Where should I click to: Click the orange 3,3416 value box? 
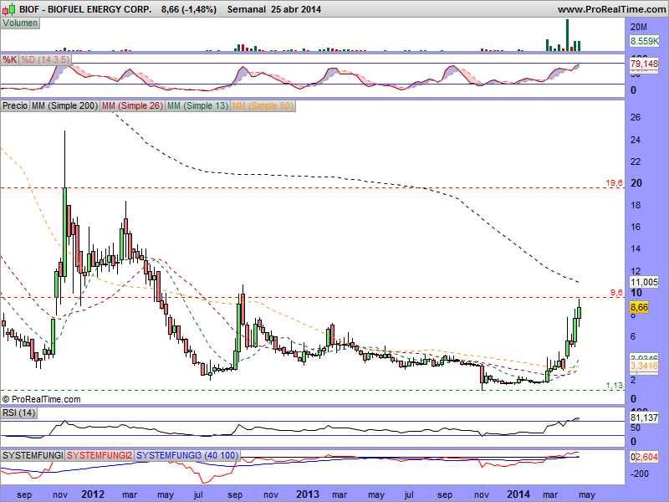tap(644, 366)
